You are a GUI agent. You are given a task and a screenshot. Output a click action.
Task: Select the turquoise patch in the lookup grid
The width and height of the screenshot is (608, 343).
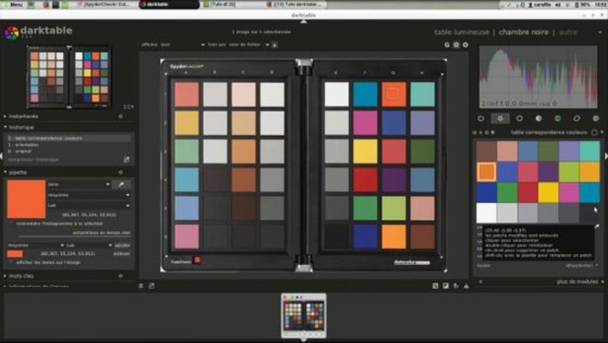coord(590,151)
